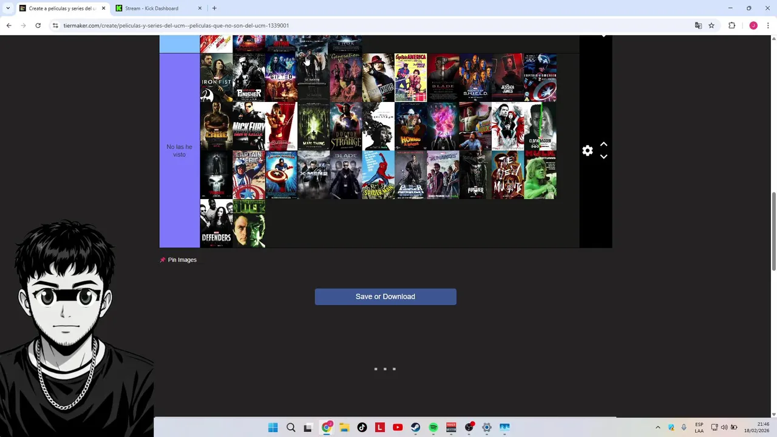Viewport: 777px width, 437px height.
Task: Open tier row settings gear
Action: pos(587,151)
